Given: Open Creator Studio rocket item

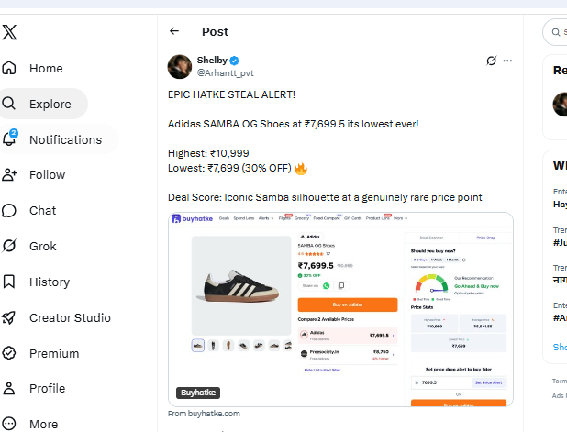Looking at the screenshot, I should [x=56, y=317].
